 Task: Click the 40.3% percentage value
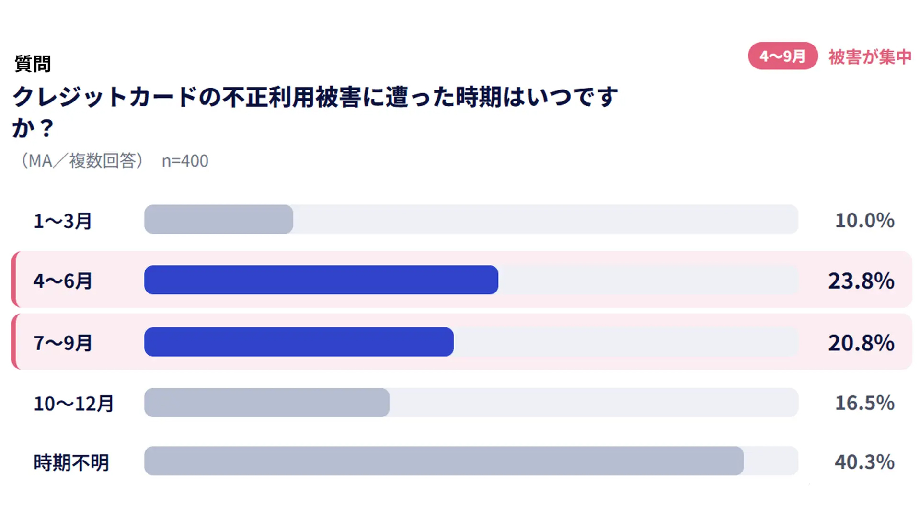(865, 462)
